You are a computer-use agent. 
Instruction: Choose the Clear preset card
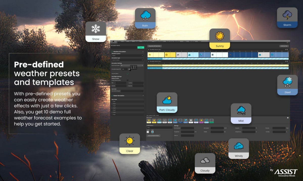[130, 144]
